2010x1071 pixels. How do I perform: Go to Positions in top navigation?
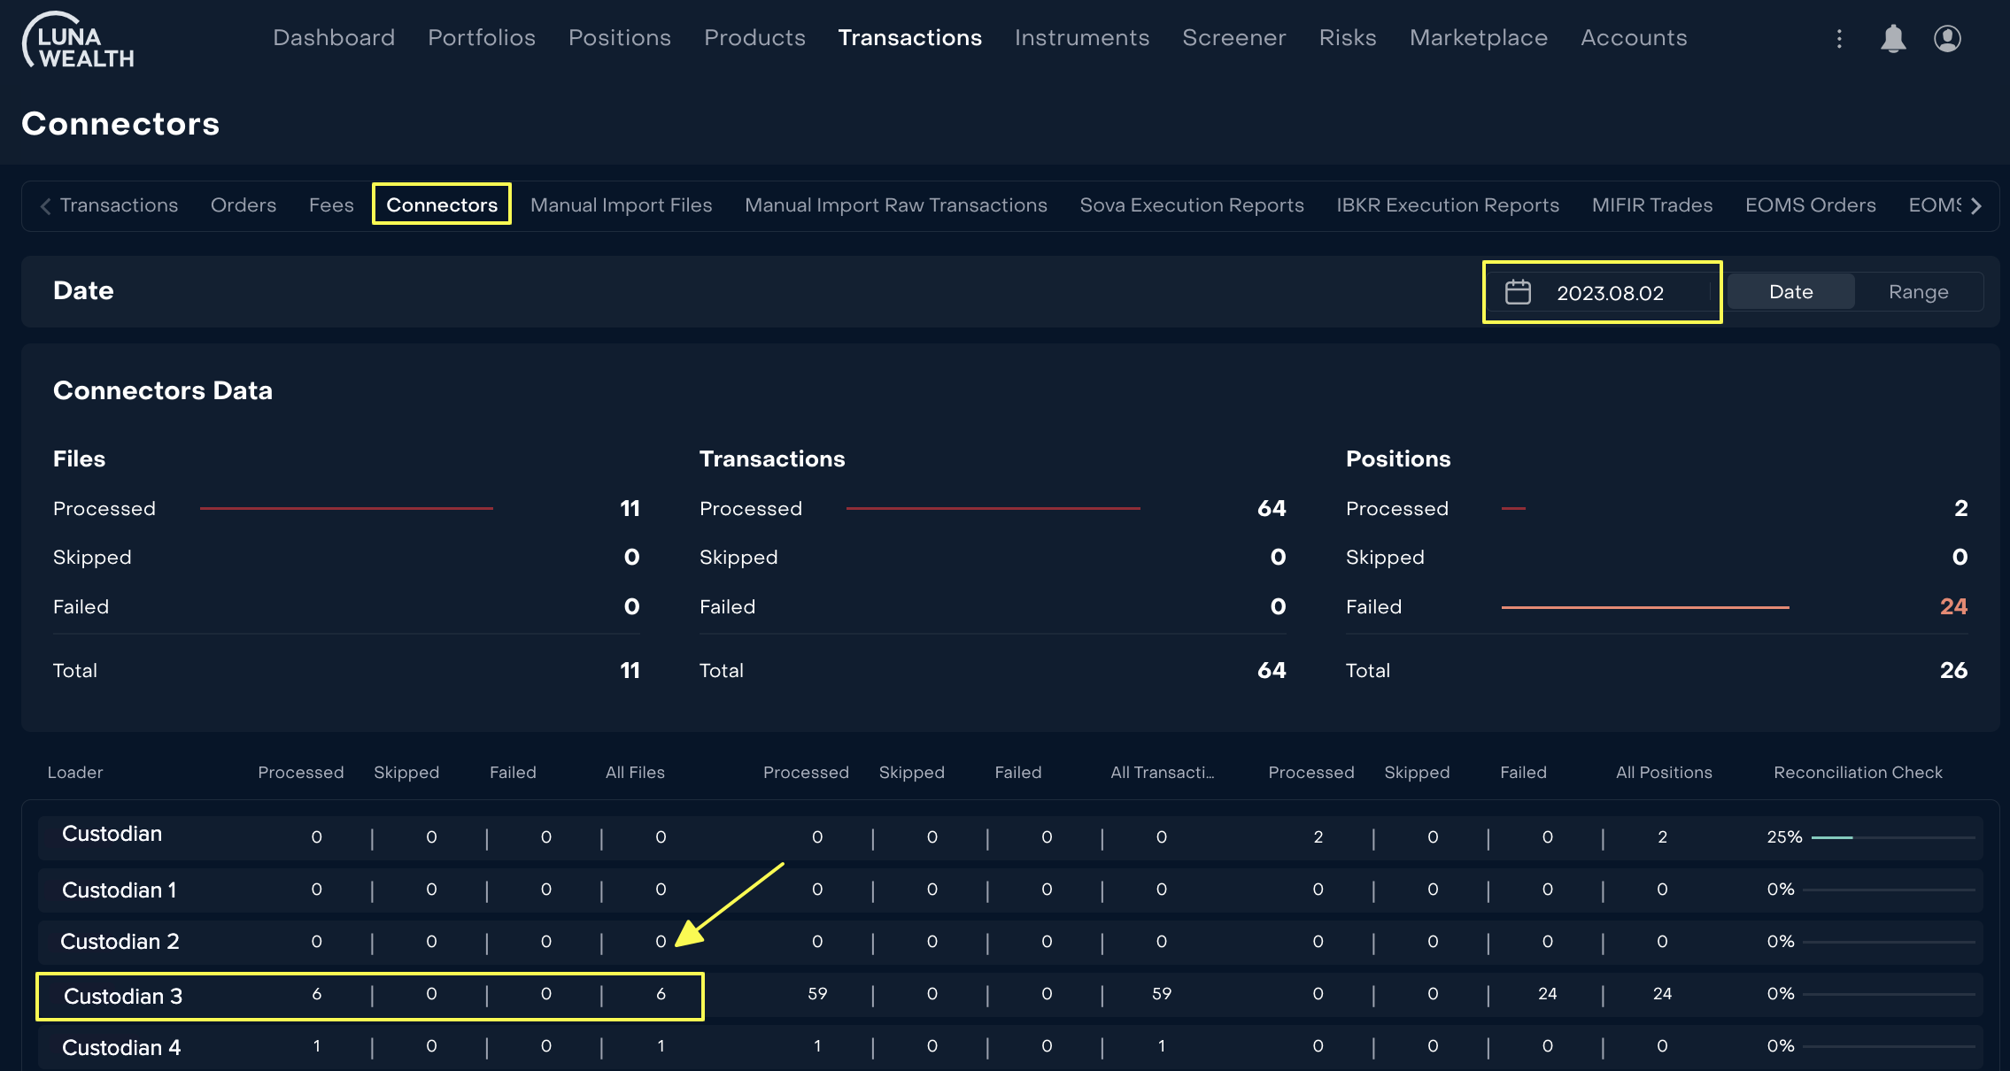[620, 38]
